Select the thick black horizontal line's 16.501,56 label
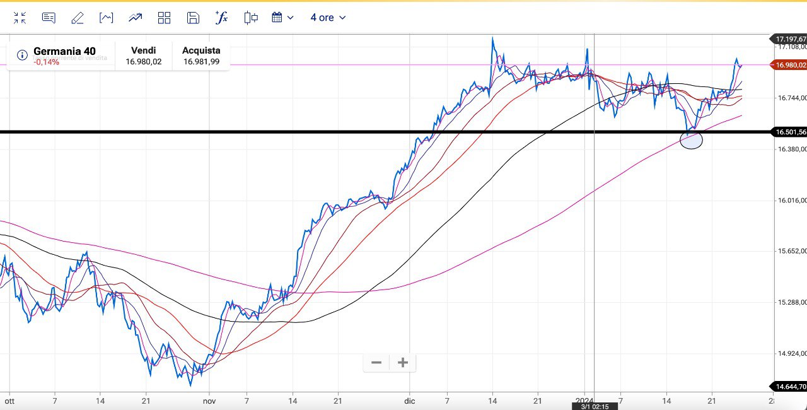 (x=791, y=132)
